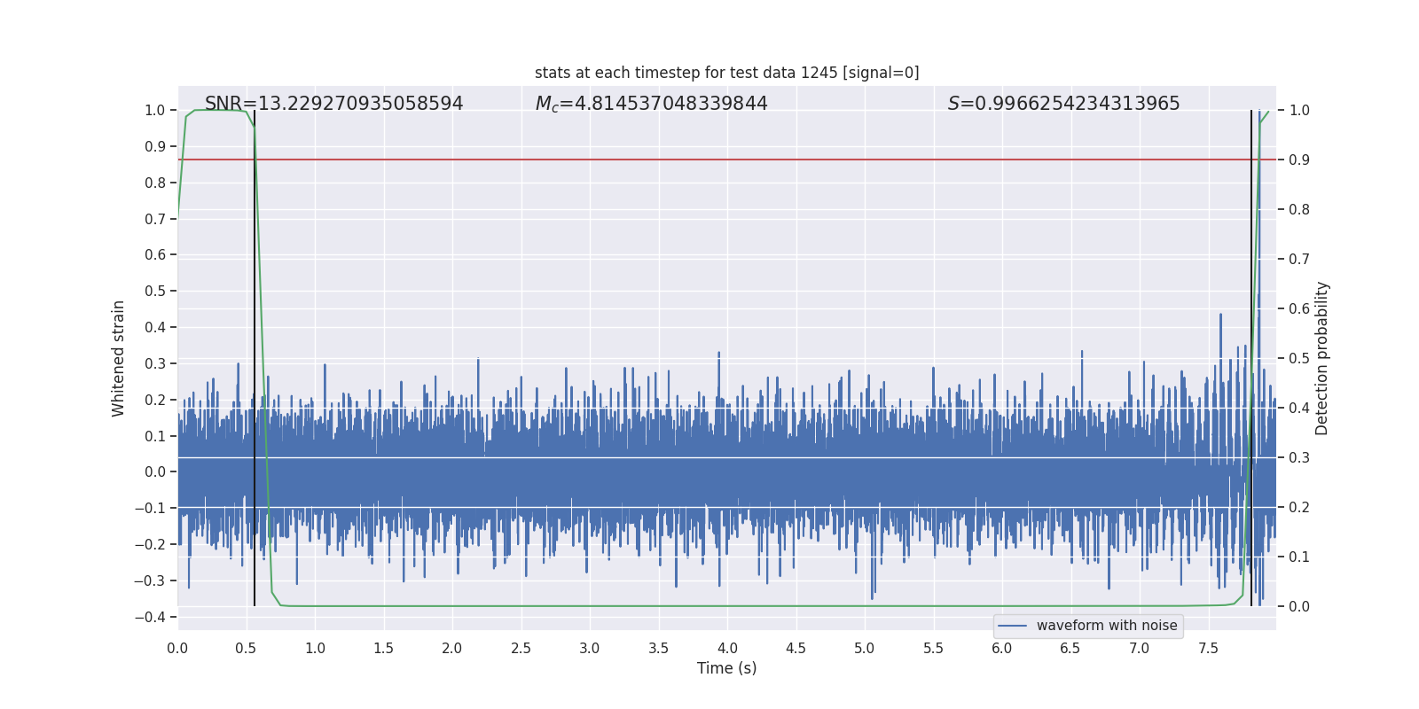The image size is (1419, 709).
Task: Click the blue line sample in the legend
Action: point(1013,626)
